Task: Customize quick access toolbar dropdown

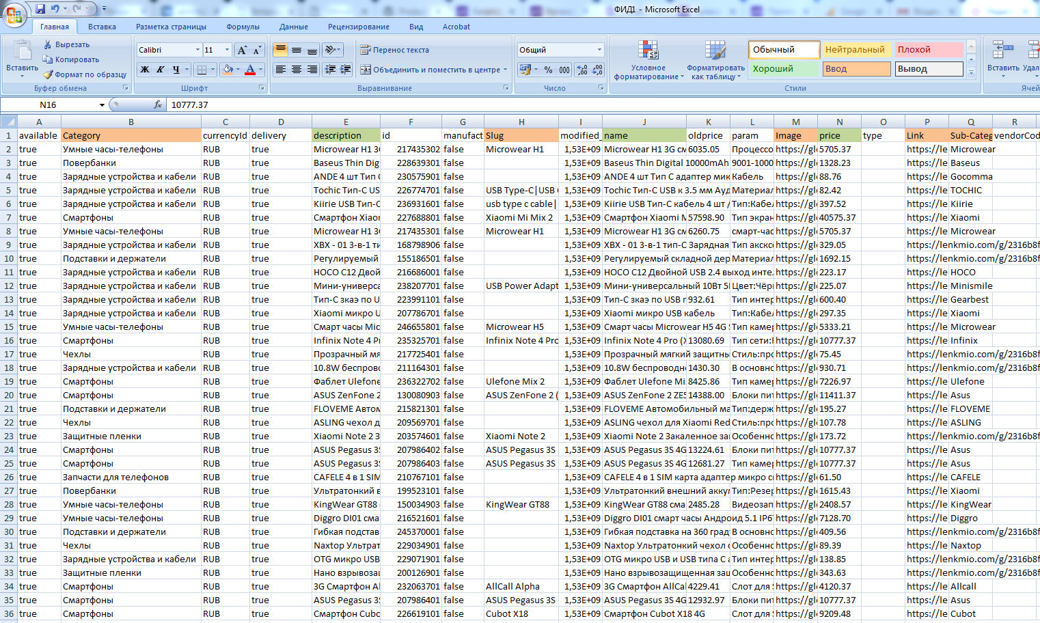Action: point(104,9)
